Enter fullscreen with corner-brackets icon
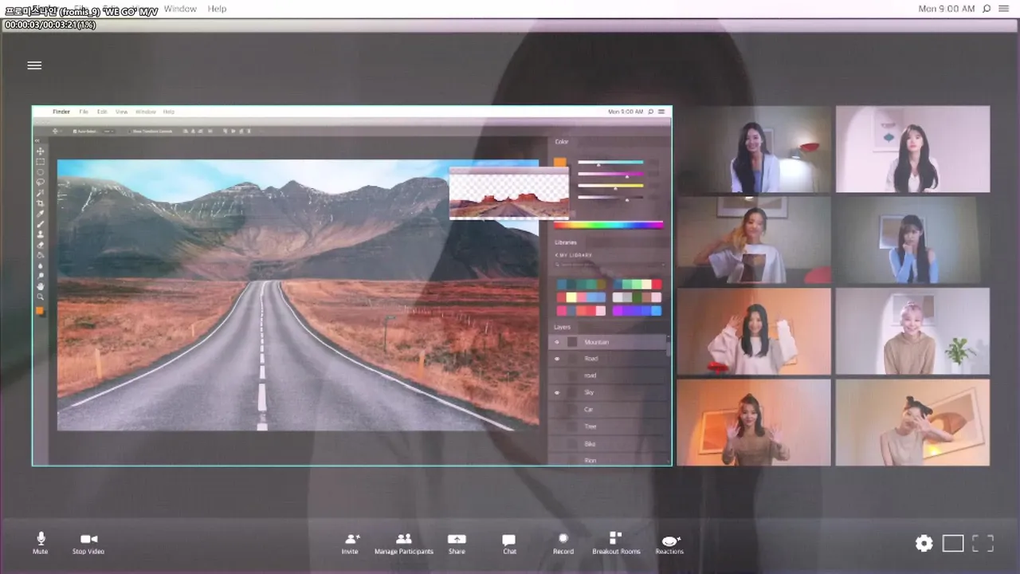The width and height of the screenshot is (1020, 574). point(983,544)
